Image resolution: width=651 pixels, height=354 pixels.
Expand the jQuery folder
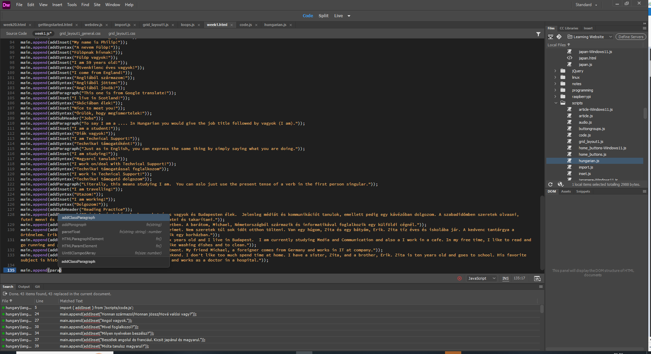tap(555, 71)
